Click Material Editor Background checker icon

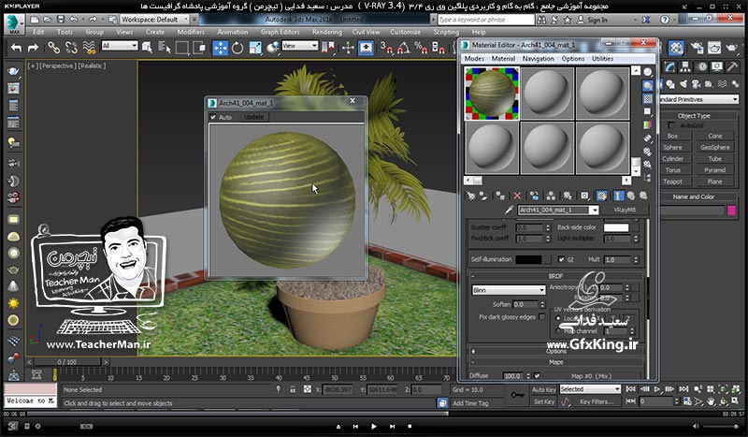(647, 99)
